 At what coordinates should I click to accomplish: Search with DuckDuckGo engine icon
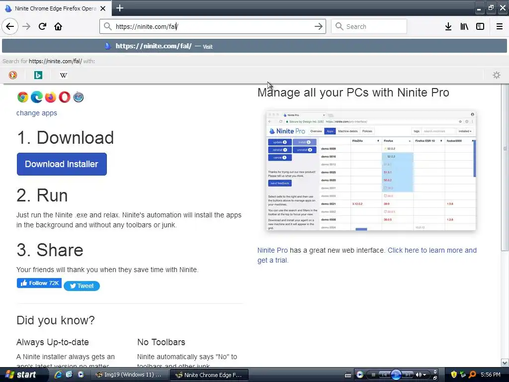(x=12, y=75)
